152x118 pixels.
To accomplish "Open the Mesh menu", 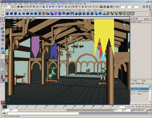I will pos(36,4).
